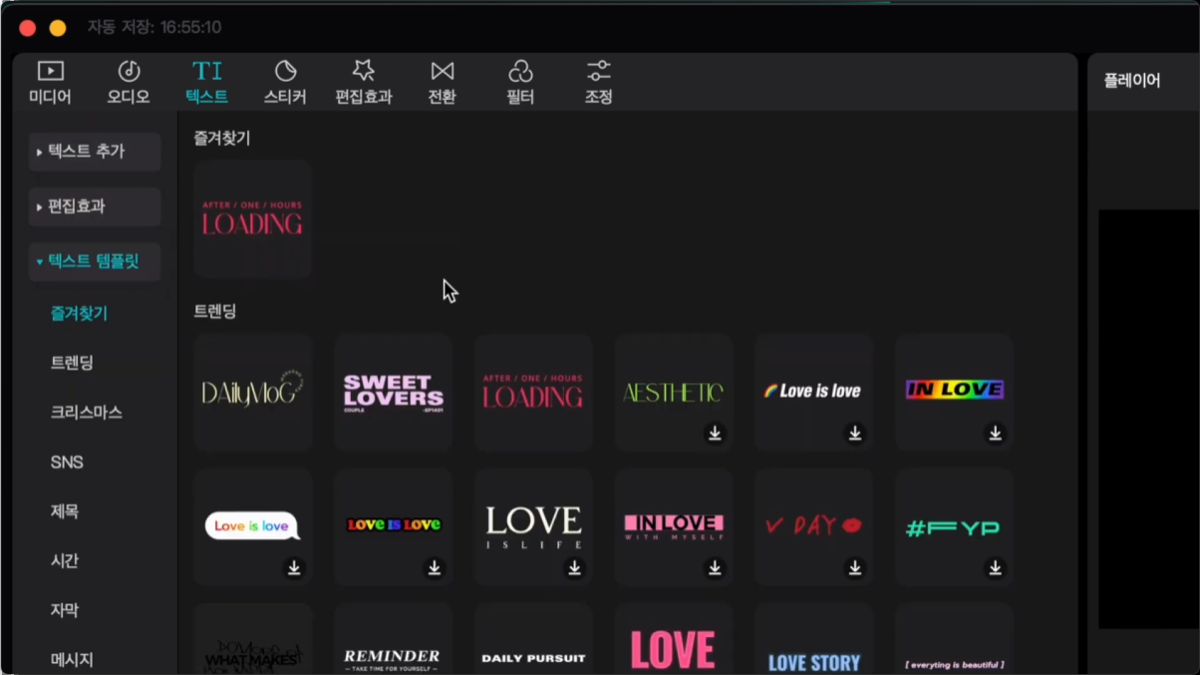Image resolution: width=1200 pixels, height=675 pixels.
Task: Download the IN LOVE rainbow template
Action: (995, 434)
